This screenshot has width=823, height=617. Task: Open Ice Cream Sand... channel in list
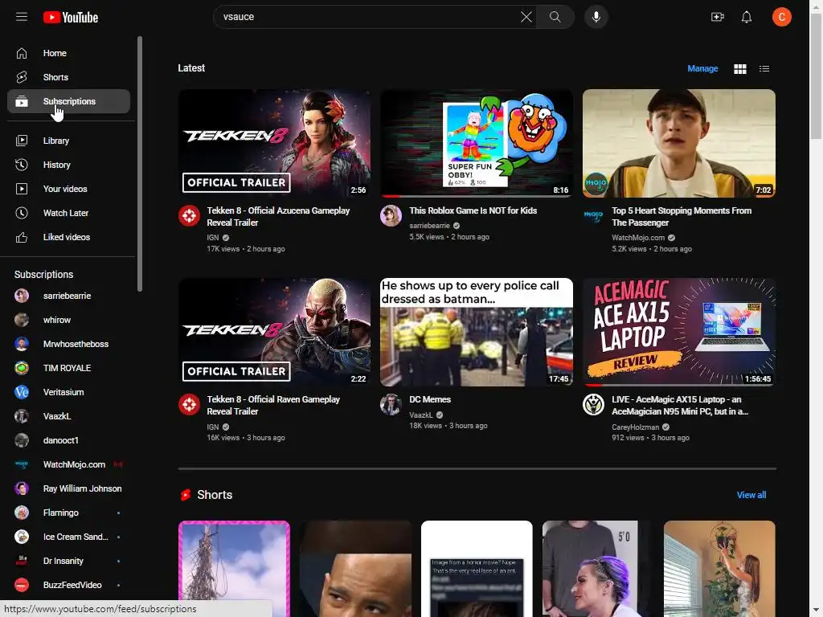tap(69, 537)
